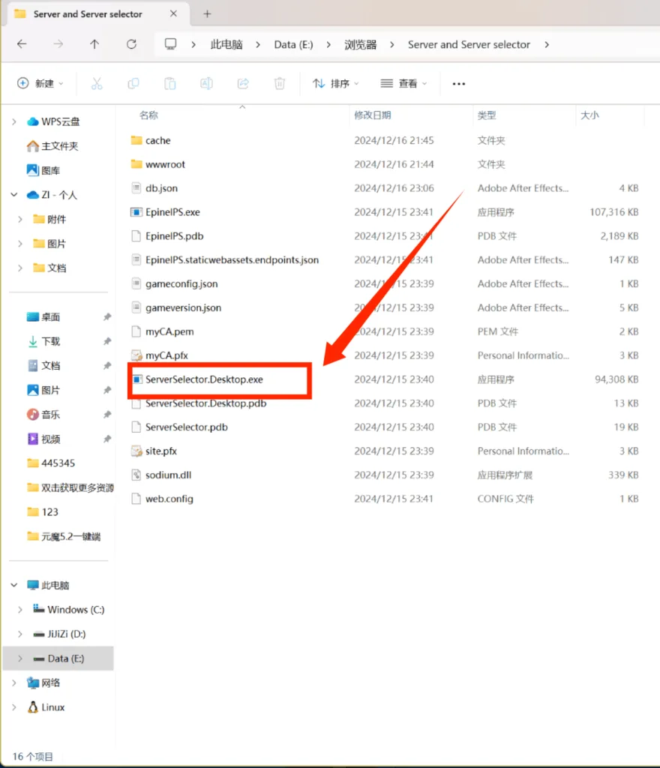Navigate back with the left arrow
The height and width of the screenshot is (768, 660).
coord(22,44)
